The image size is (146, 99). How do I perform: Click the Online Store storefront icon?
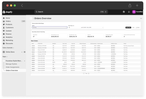[4, 52]
